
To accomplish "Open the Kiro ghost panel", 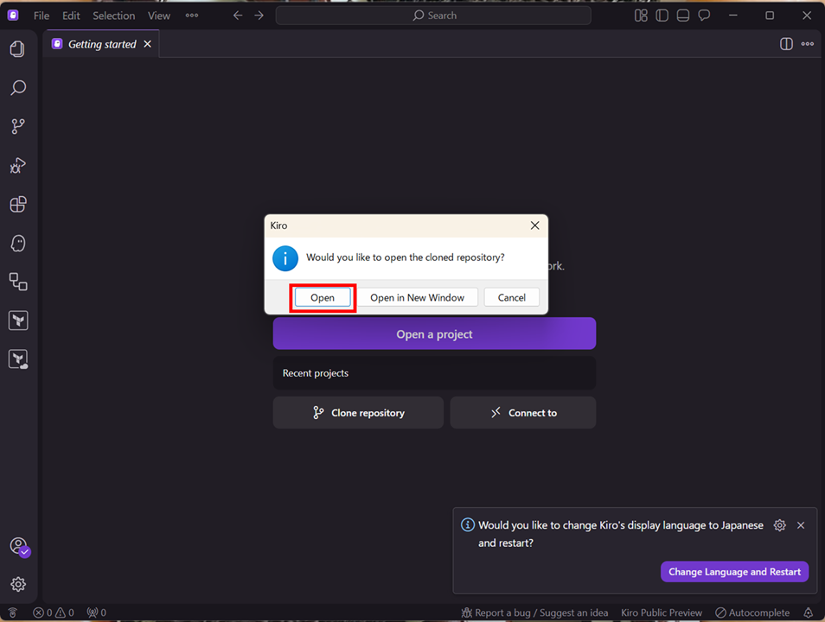I will [18, 243].
